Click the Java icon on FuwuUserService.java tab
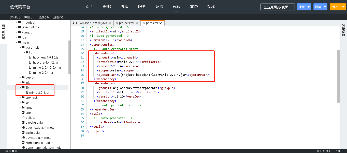Screen dimensions: 347x153 (x=74, y=23)
